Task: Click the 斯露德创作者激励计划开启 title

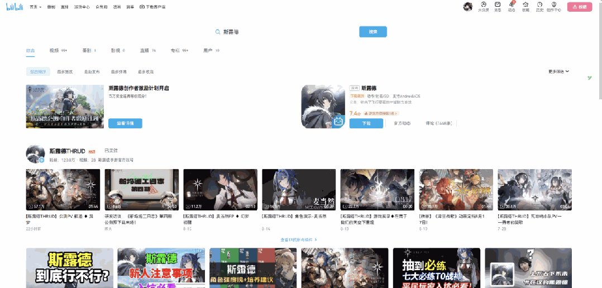Action: click(139, 88)
